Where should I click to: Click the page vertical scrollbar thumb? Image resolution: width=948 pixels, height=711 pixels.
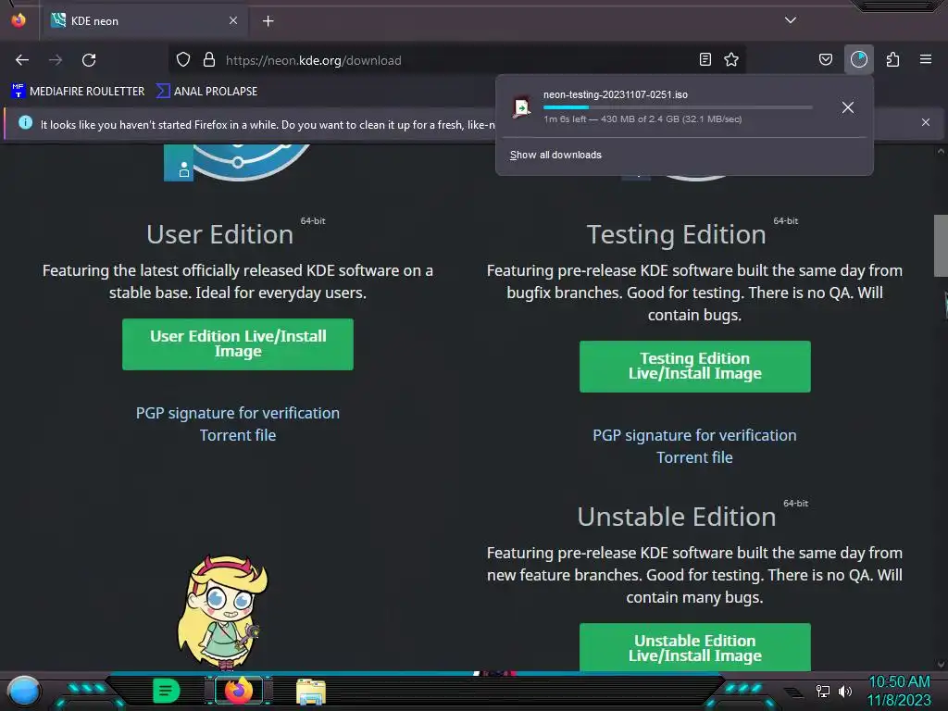(941, 245)
